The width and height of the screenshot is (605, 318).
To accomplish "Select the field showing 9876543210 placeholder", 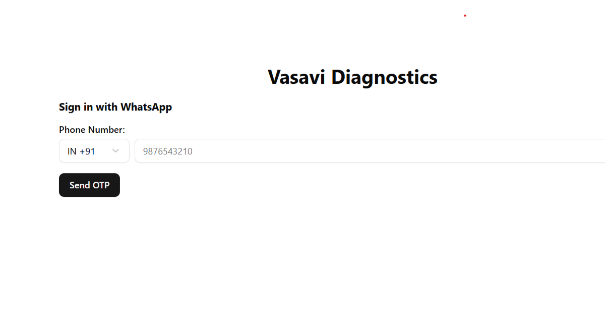I will tap(252, 150).
